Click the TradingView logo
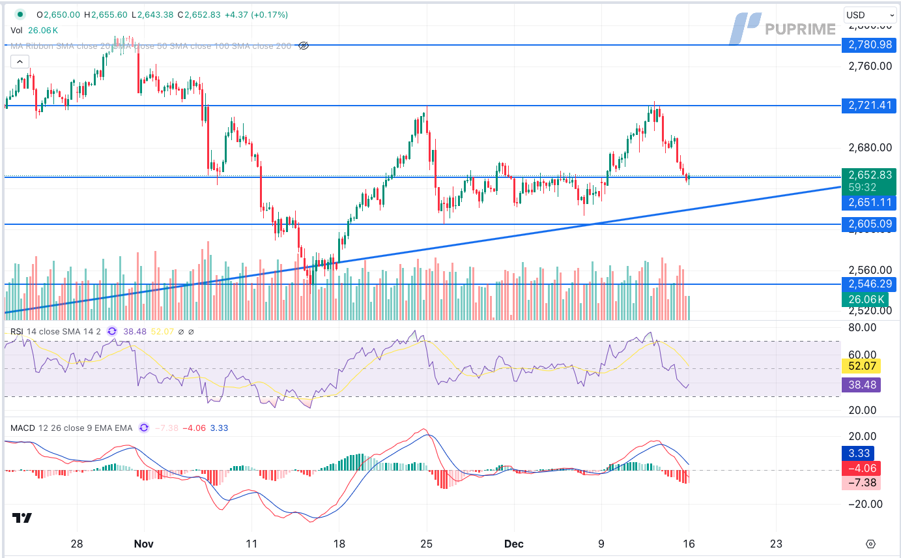Image resolution: width=901 pixels, height=558 pixels. pyautogui.click(x=22, y=518)
